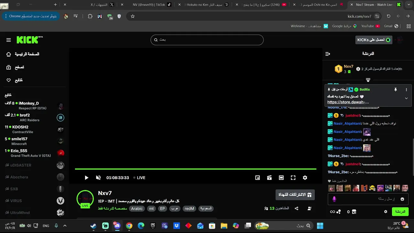Image resolution: width=414 pixels, height=233 pixels.
Task: Click the follow user icon below the video
Action: pos(309,208)
